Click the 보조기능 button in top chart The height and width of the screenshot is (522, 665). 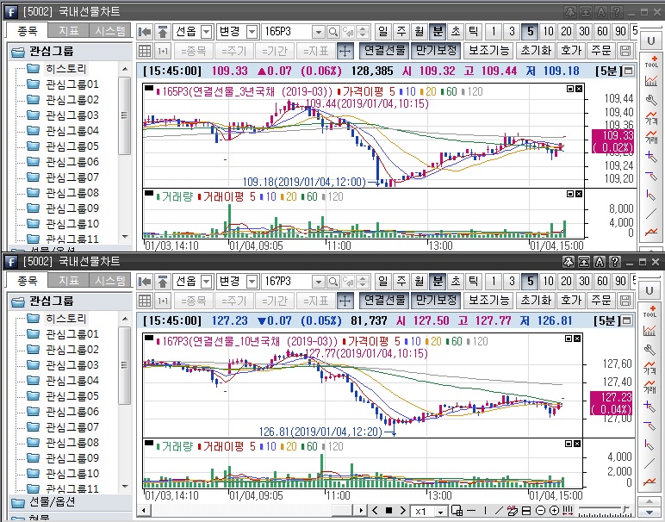[488, 51]
